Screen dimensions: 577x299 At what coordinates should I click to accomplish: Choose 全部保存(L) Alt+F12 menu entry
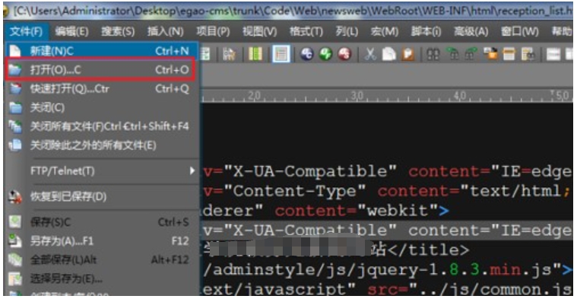click(x=103, y=260)
